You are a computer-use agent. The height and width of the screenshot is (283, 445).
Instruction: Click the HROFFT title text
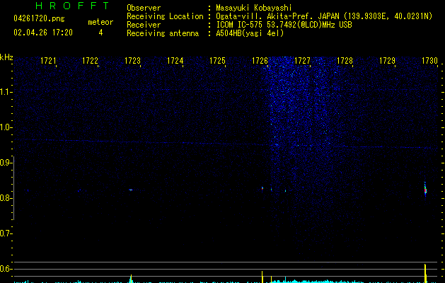pyautogui.click(x=72, y=6)
